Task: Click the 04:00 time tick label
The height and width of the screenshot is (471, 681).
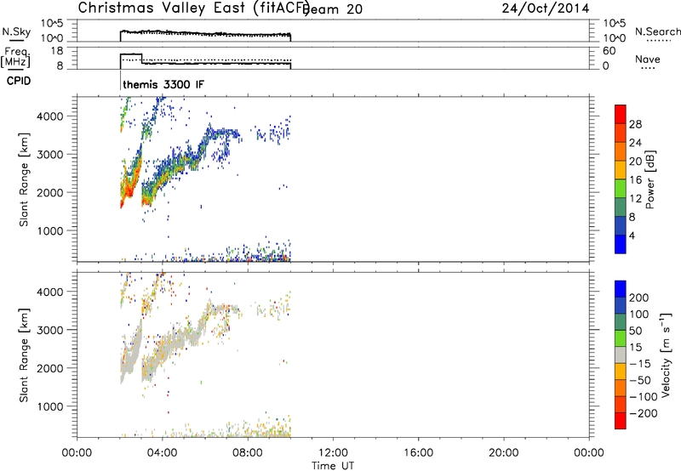Action: pos(163,453)
